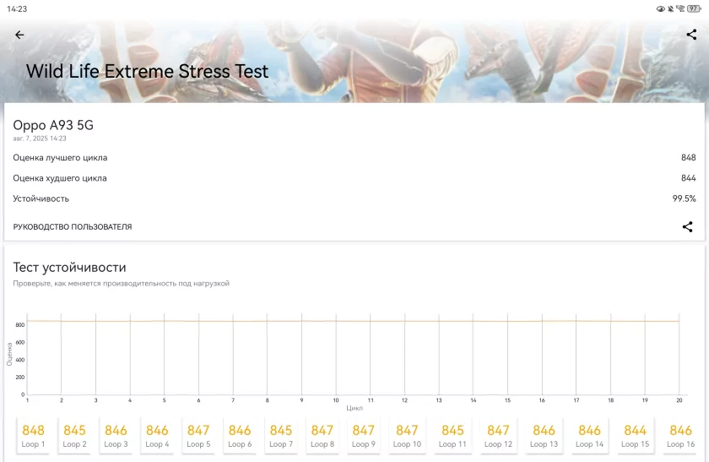Select the Loop 6 score card
The width and height of the screenshot is (709, 462).
coord(240,435)
